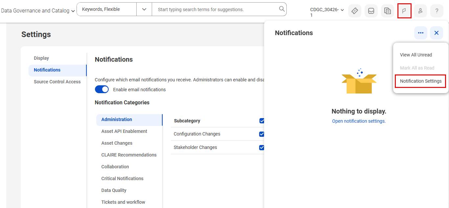The image size is (449, 208).
Task: Close the Notifications panel
Action: click(x=437, y=33)
